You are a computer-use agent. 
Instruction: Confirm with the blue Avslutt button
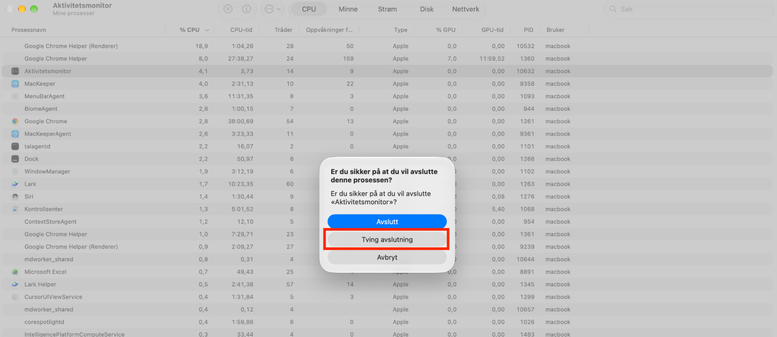(x=387, y=222)
